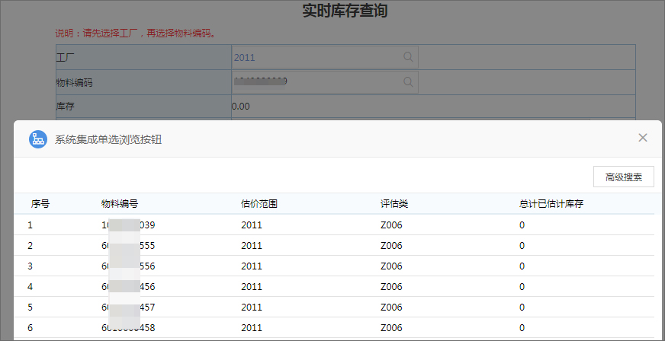Click stock value 0 in row 3
Image resolution: width=665 pixels, height=341 pixels.
522,266
